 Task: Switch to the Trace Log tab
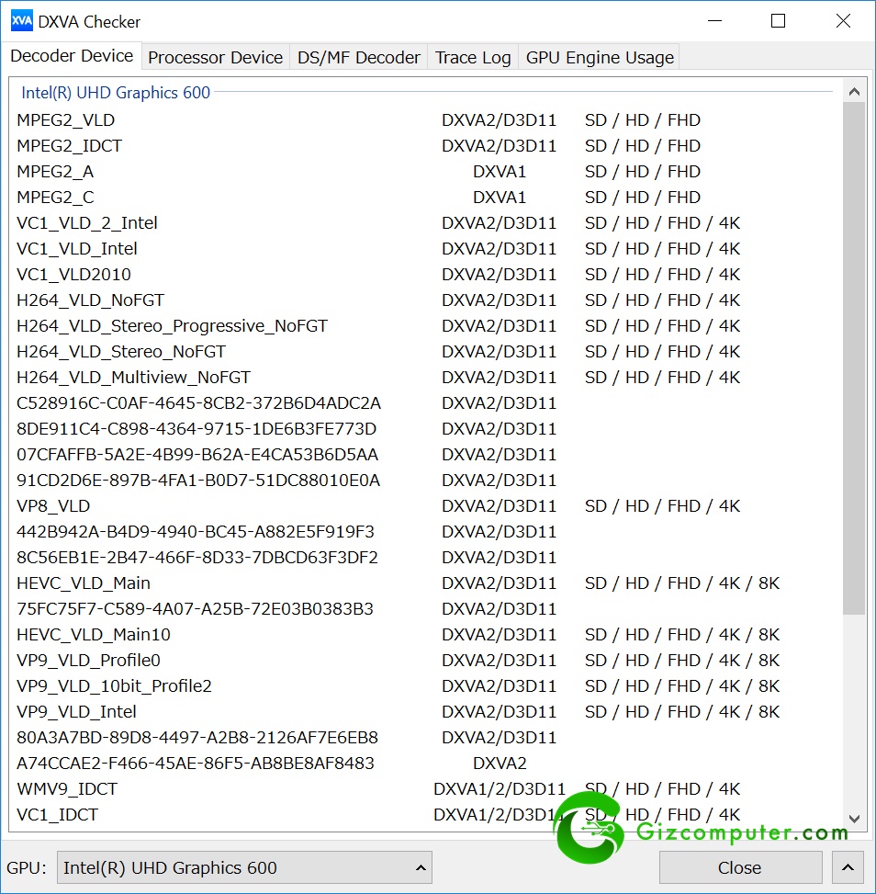pyautogui.click(x=473, y=57)
